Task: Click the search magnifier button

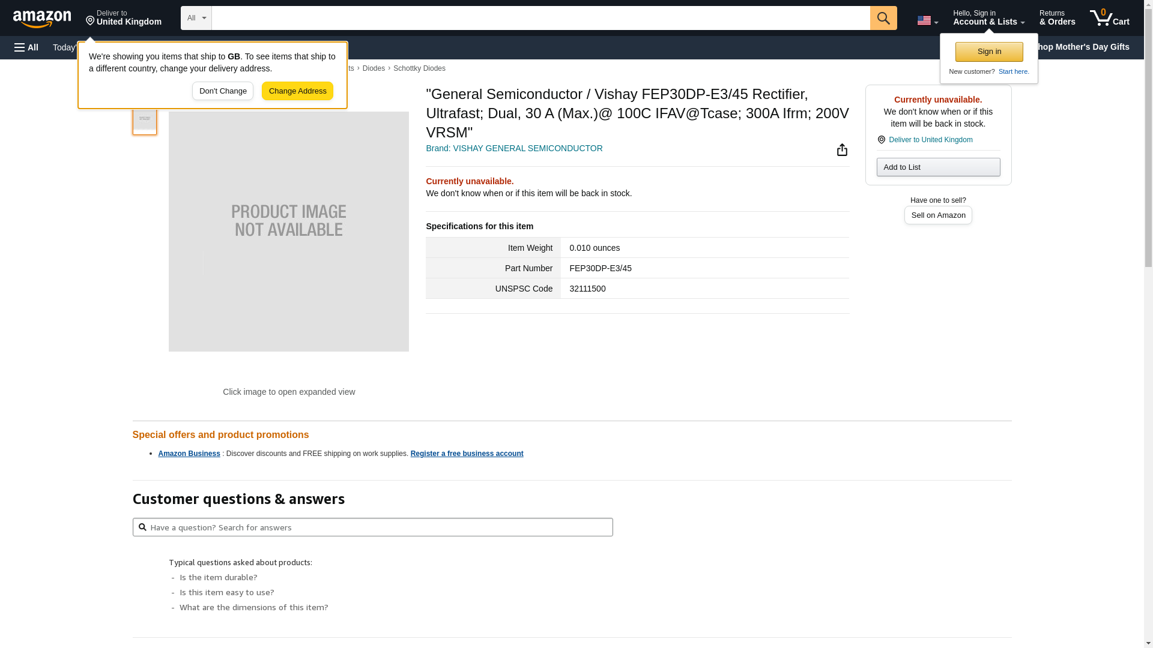Action: tap(883, 18)
